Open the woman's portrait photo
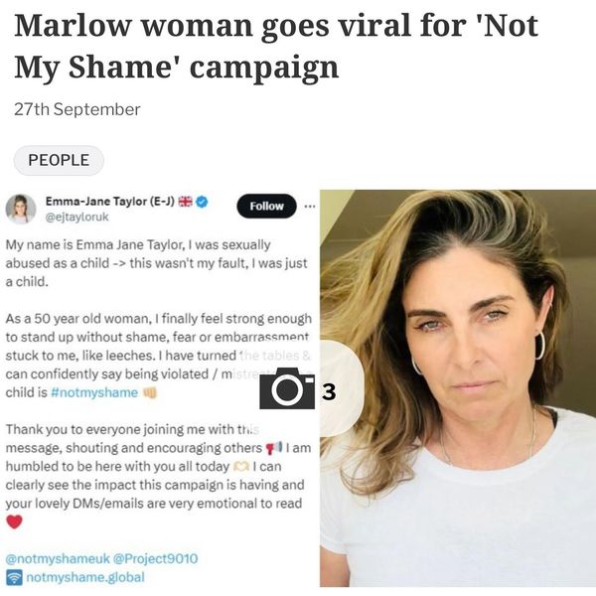 [x=458, y=387]
